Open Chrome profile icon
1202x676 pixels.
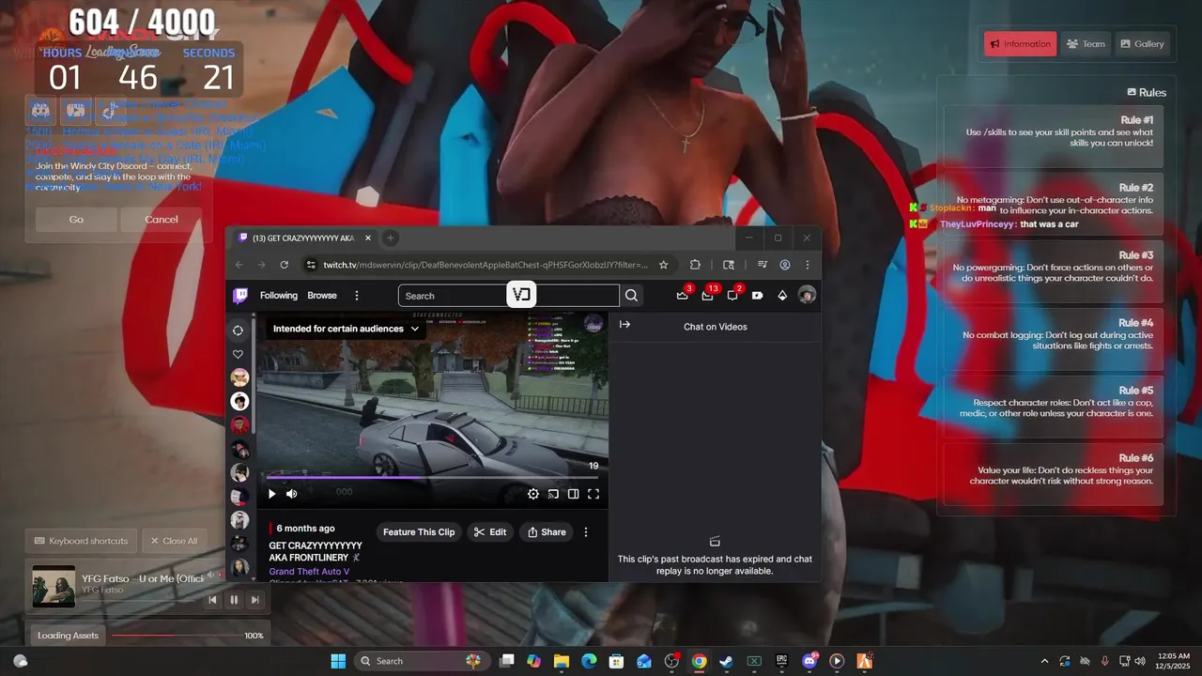pos(785,265)
